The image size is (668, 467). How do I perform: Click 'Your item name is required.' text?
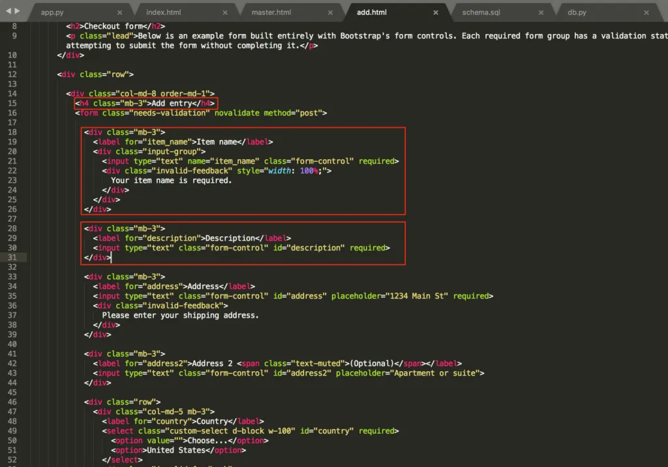click(x=172, y=180)
